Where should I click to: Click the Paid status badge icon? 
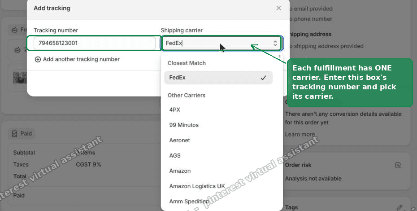pos(15,133)
